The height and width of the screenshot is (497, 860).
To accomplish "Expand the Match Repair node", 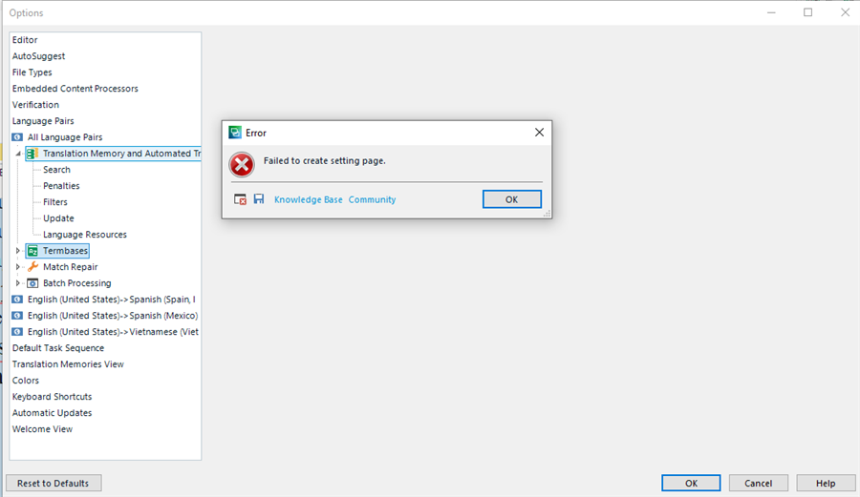I will coord(17,266).
